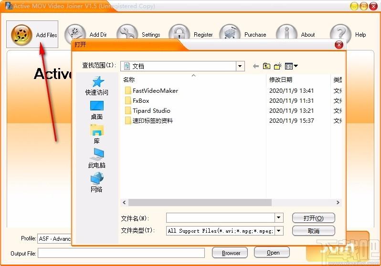
Task: Click the Browser button
Action: coord(230,253)
